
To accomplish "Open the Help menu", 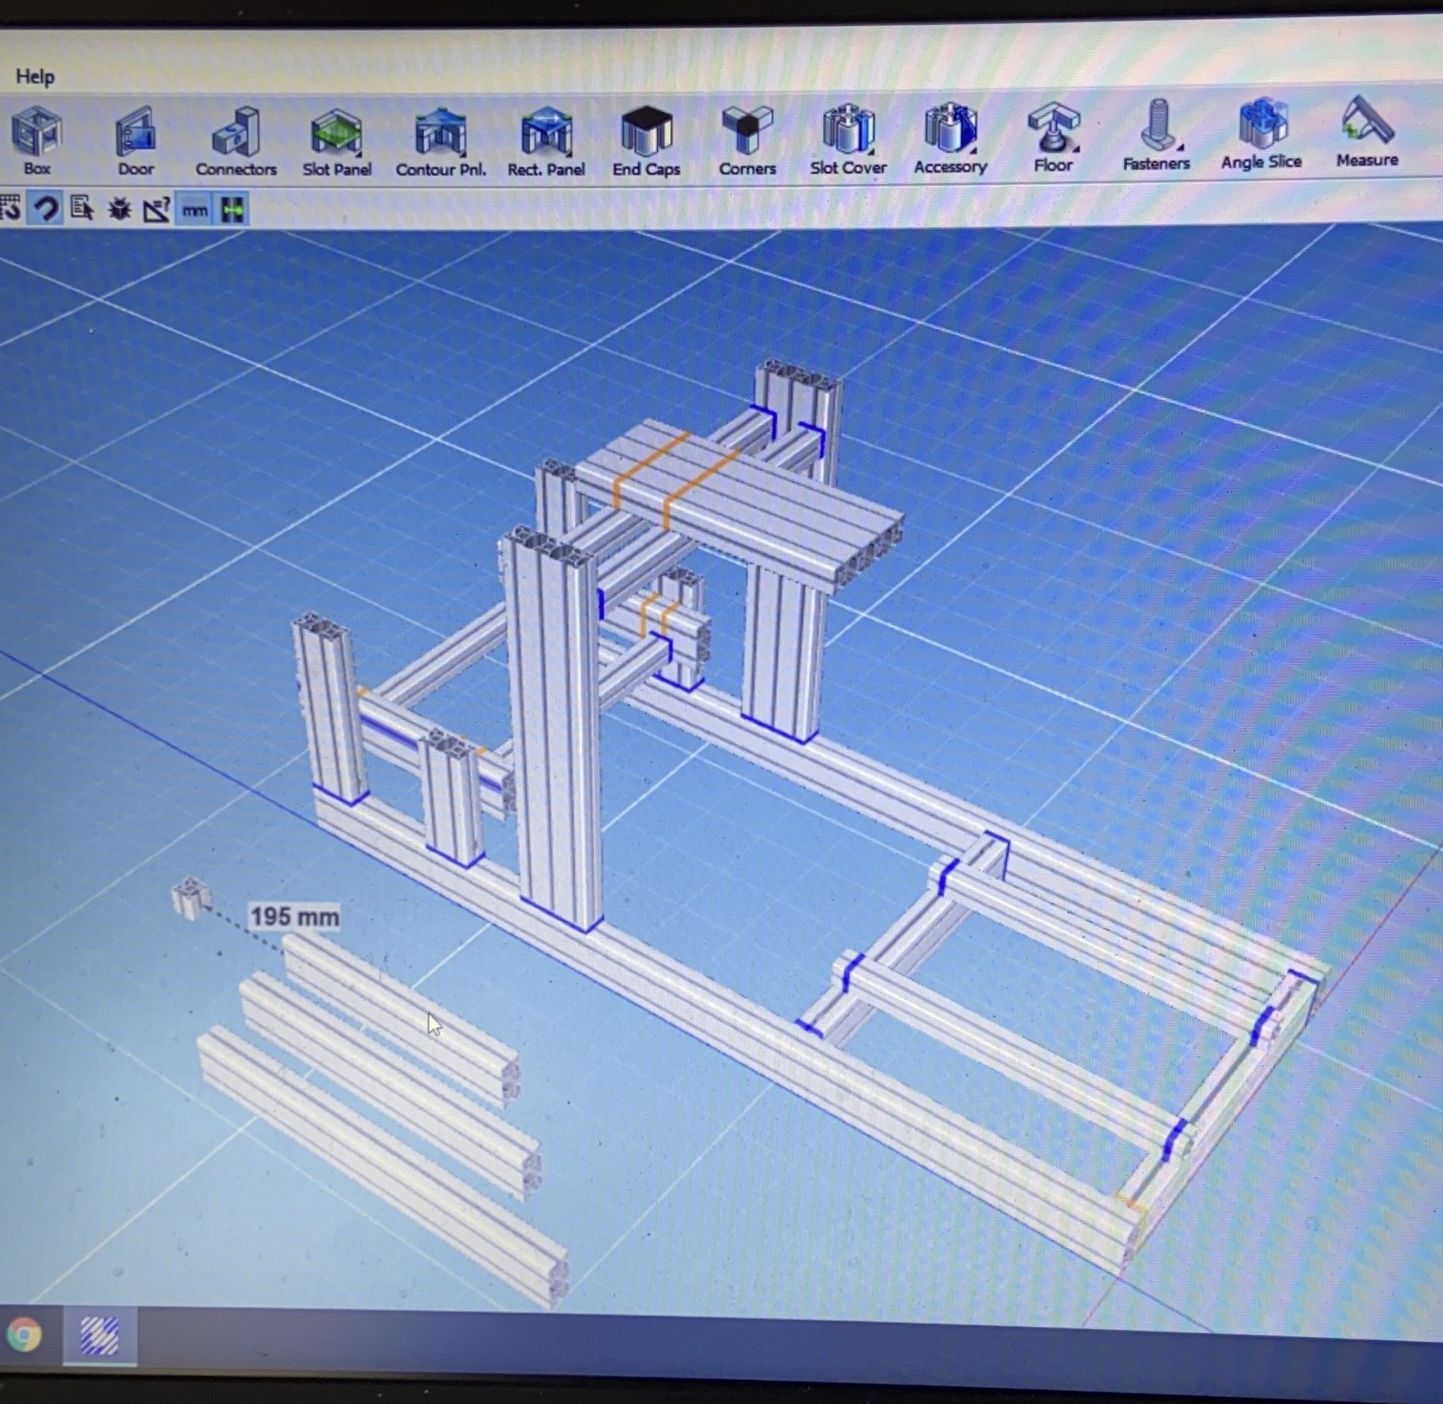I will coord(35,76).
